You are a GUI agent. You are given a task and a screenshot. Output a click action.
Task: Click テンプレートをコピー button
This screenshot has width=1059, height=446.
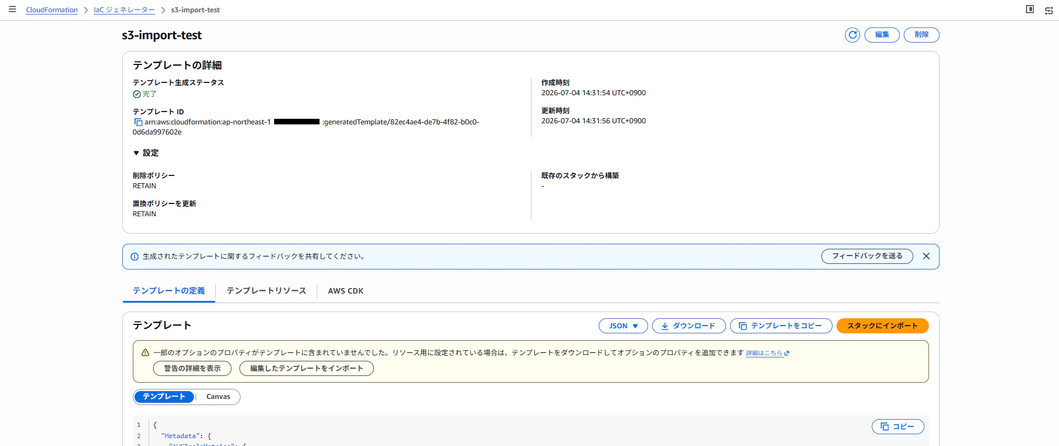pos(781,326)
